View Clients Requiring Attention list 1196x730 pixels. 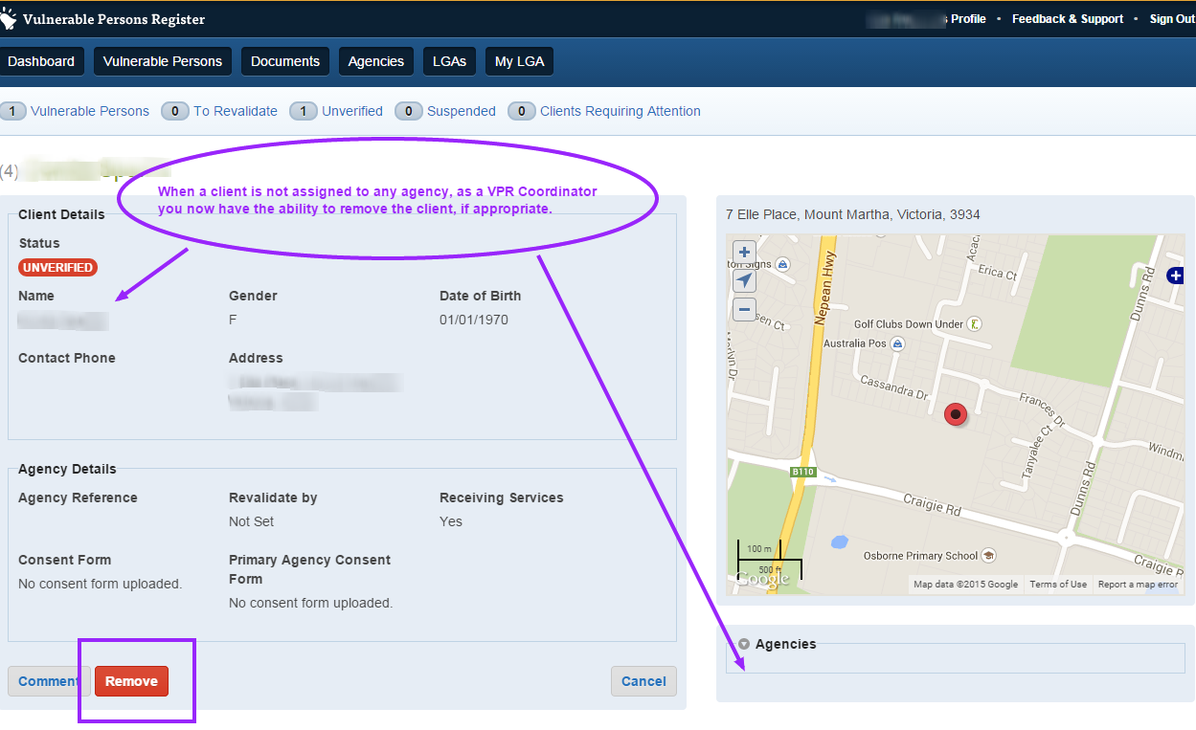pos(620,111)
